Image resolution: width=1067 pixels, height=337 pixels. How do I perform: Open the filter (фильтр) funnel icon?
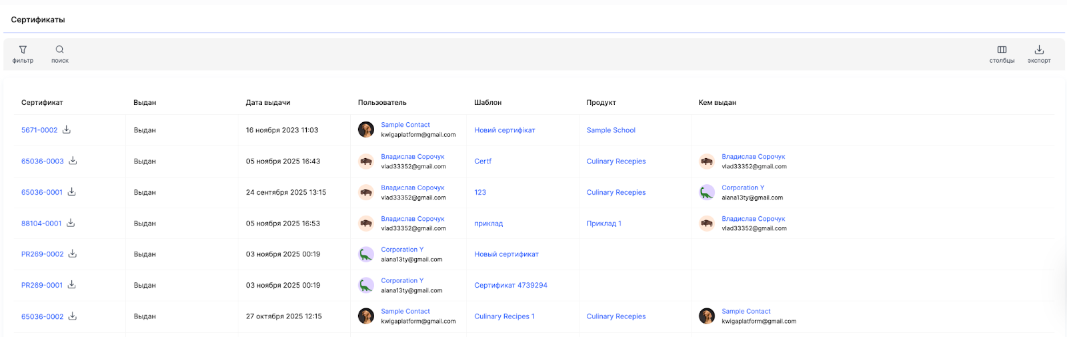point(23,50)
